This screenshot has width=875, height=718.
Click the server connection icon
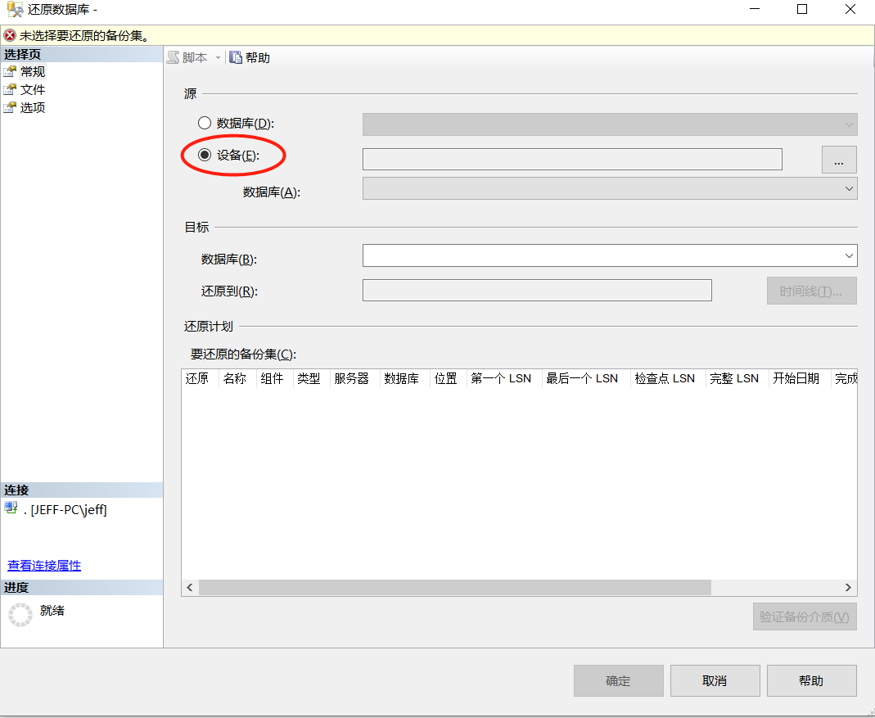[x=11, y=508]
